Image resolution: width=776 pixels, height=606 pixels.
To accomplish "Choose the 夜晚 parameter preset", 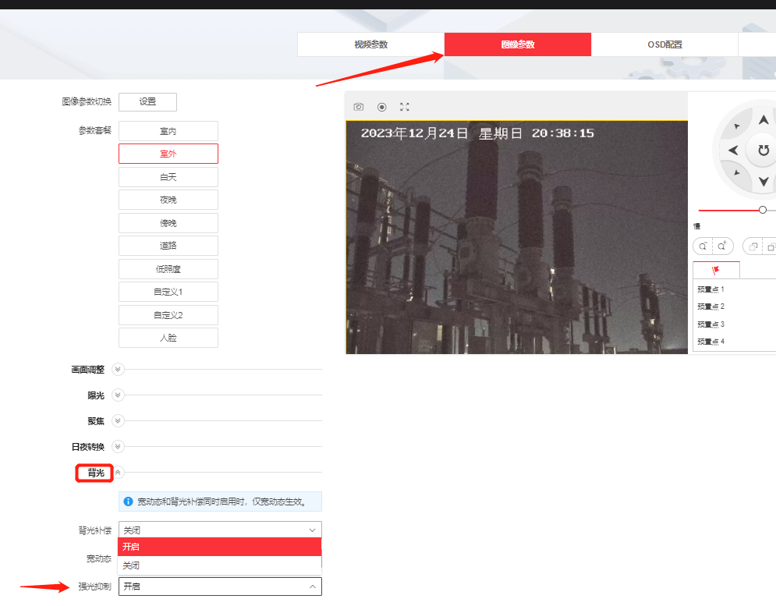I will pos(168,200).
